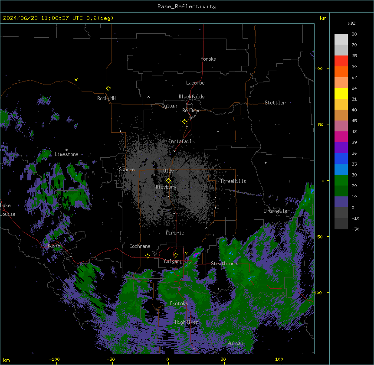
Task: Click the magenta storm cell northeast of Calgary
Action: (195, 255)
